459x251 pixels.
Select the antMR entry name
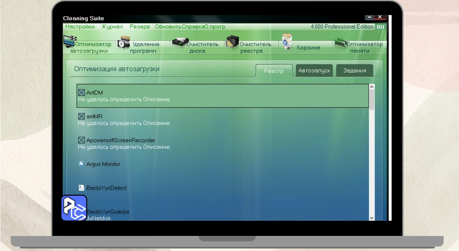click(95, 117)
